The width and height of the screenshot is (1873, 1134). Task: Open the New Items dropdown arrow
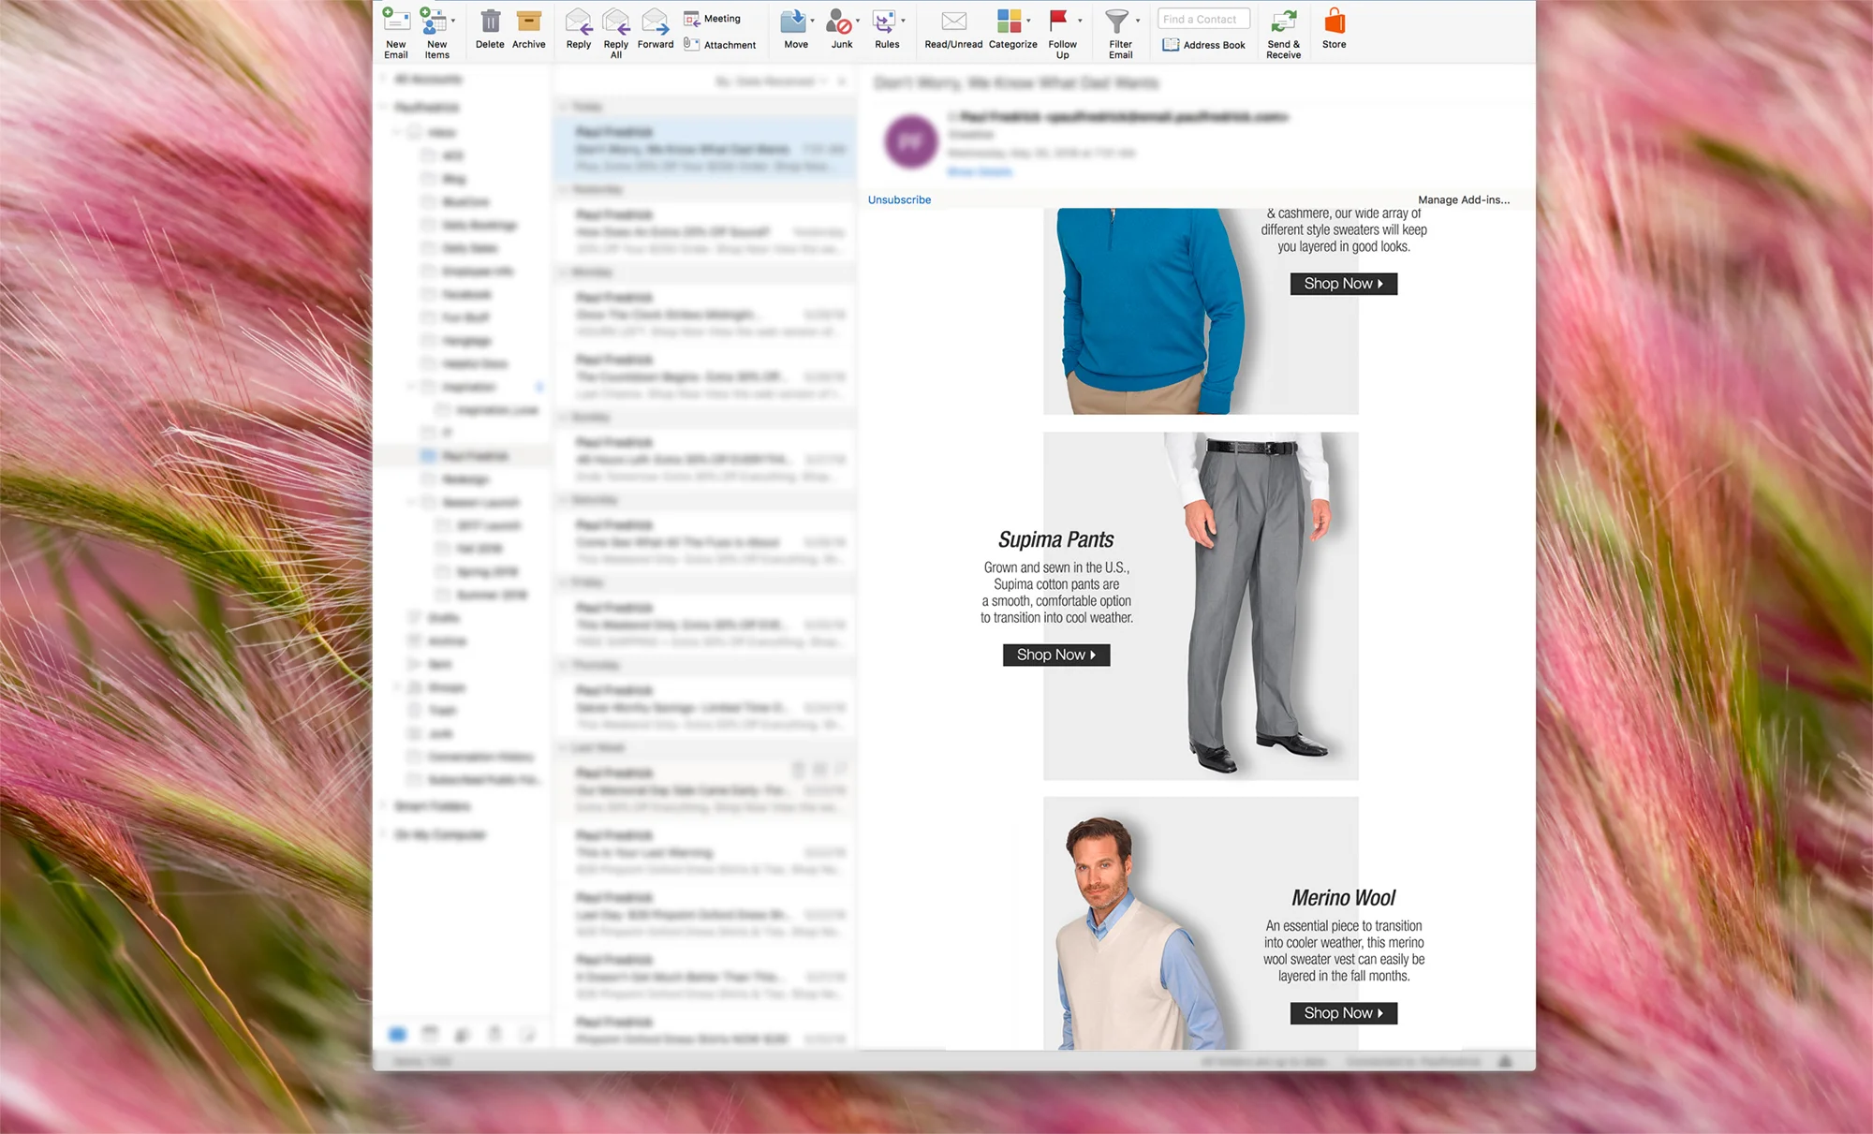(453, 21)
